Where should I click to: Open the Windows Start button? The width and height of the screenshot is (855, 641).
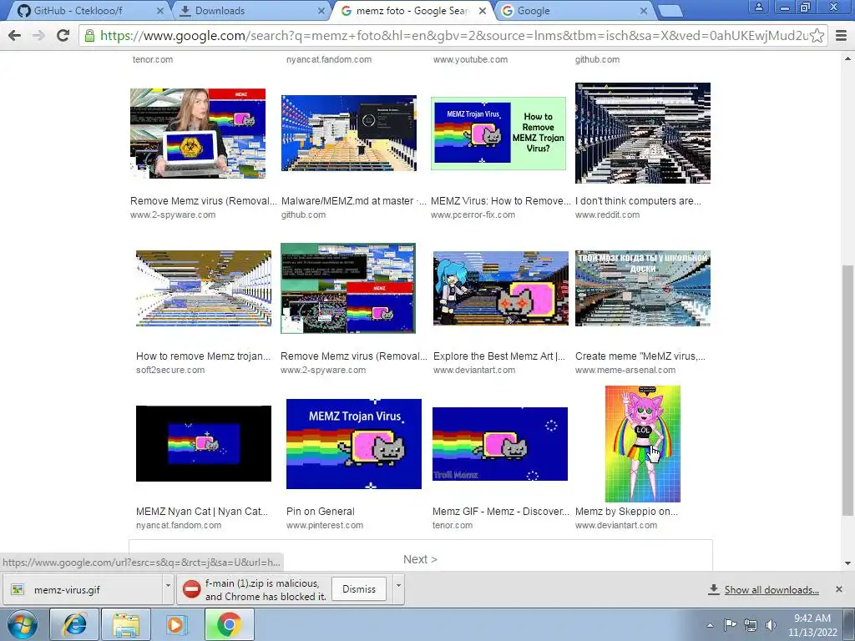(x=22, y=624)
